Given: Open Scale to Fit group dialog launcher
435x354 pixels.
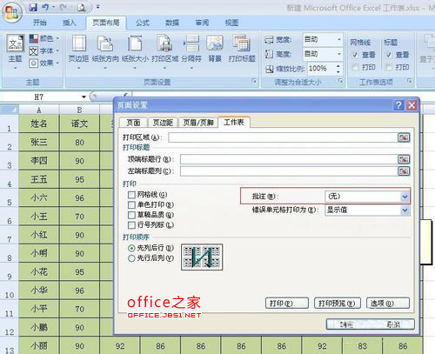Looking at the screenshot, I should 341,81.
